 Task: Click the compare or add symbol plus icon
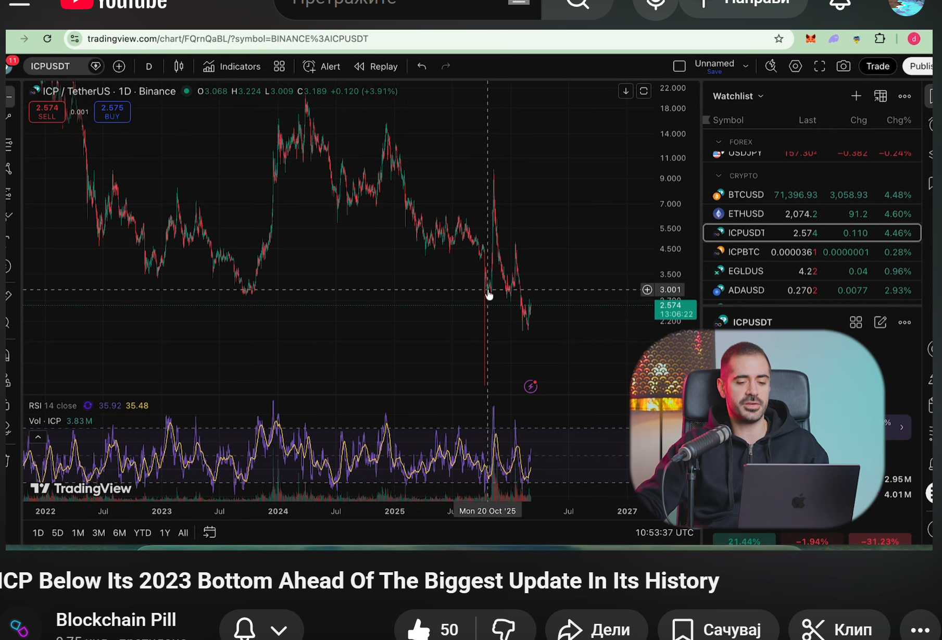pyautogui.click(x=119, y=66)
